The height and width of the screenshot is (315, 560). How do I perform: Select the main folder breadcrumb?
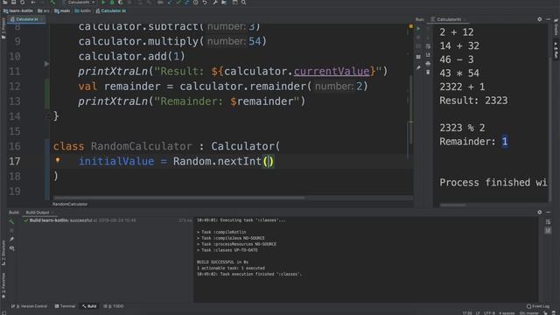[x=62, y=10]
